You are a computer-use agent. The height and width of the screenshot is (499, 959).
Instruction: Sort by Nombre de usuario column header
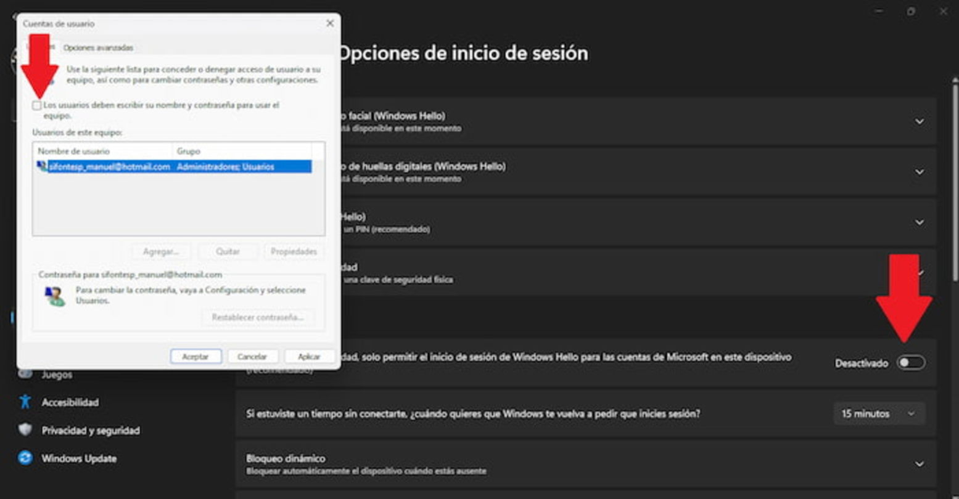[x=103, y=151]
